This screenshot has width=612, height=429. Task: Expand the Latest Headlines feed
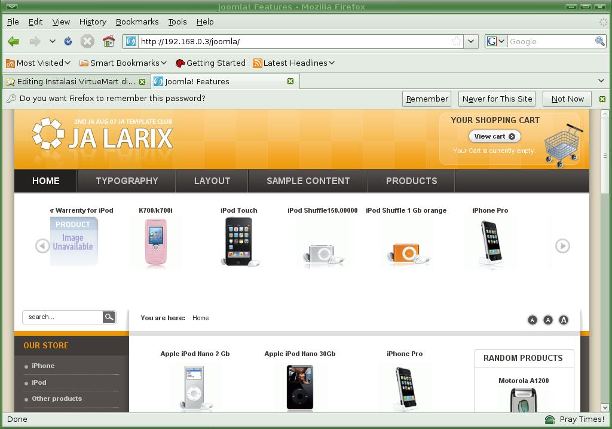293,63
